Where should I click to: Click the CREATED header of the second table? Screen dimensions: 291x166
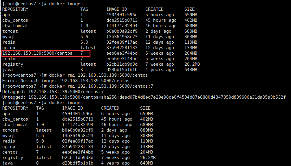click(110, 108)
